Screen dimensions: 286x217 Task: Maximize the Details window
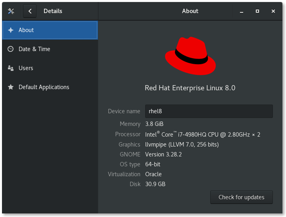click(x=257, y=11)
